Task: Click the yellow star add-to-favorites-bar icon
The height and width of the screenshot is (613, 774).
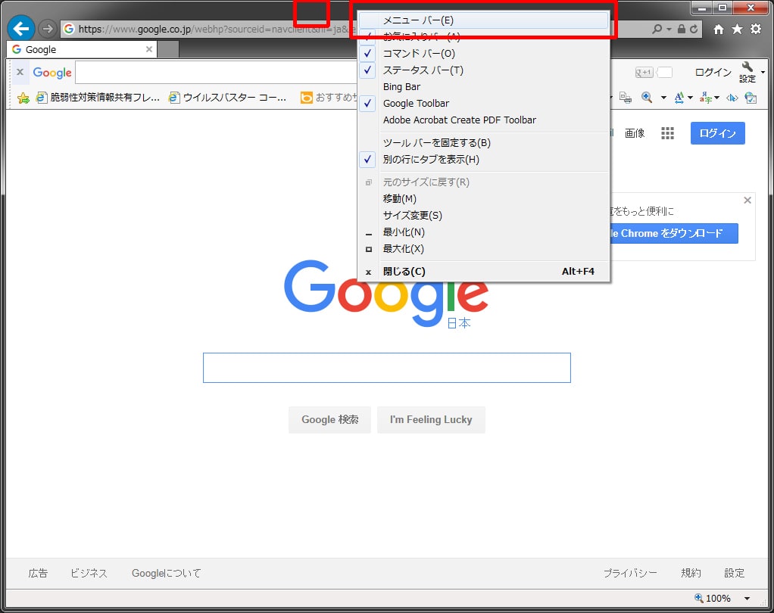Action: click(x=23, y=98)
